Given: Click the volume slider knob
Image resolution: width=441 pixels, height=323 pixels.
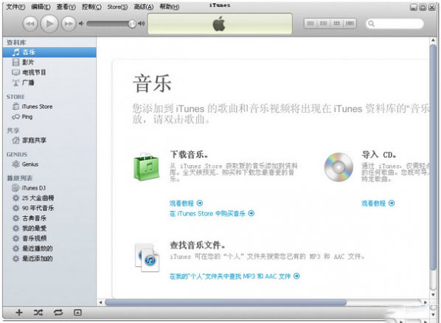Looking at the screenshot, I should coord(132,24).
